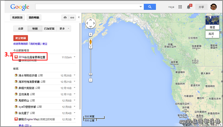
Task: Click the 更多 (25) link at list bottom
Action: click(25, 126)
